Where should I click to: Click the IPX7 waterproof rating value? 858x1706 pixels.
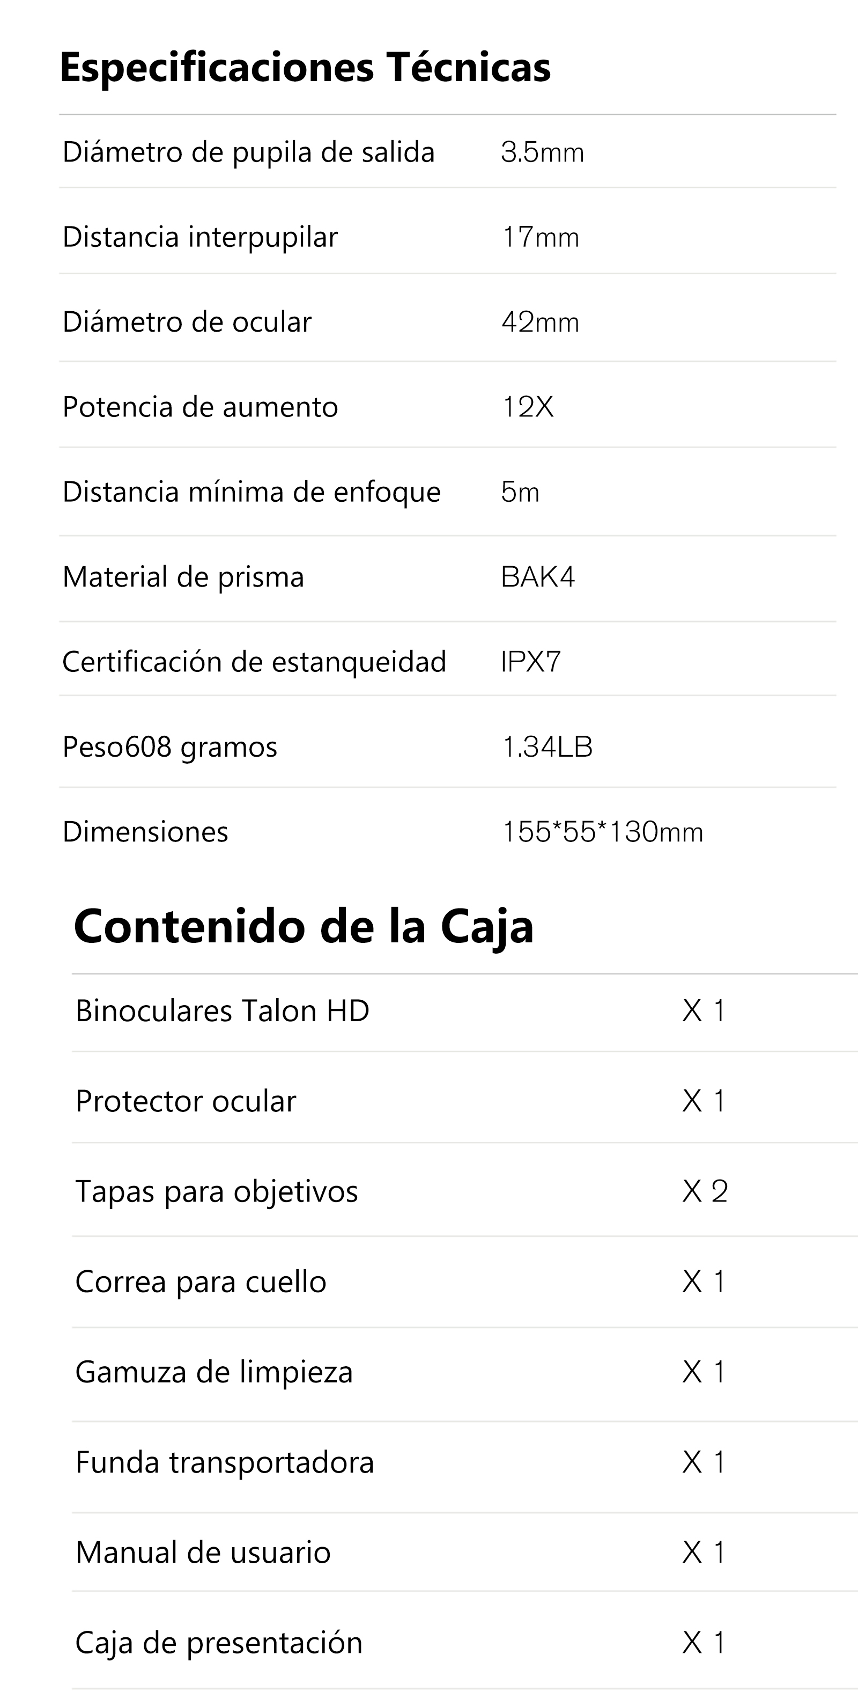pyautogui.click(x=530, y=662)
